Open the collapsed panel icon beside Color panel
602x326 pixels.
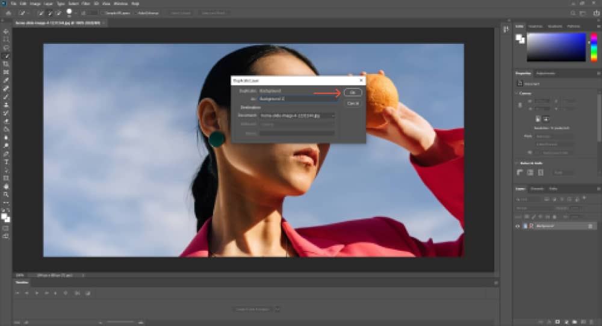[x=506, y=29]
